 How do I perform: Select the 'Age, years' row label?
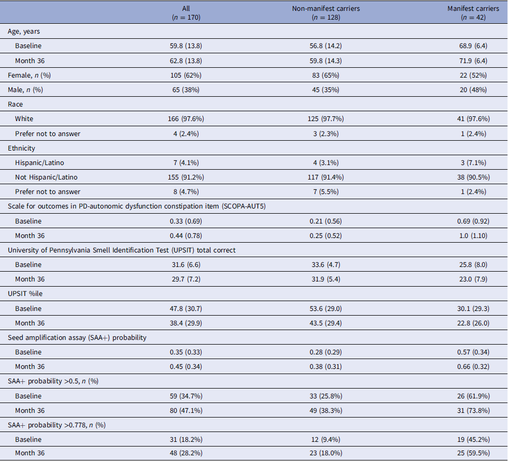(24, 32)
